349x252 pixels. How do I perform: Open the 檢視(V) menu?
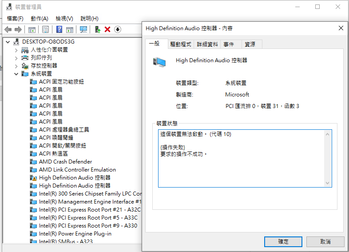[x=64, y=19]
